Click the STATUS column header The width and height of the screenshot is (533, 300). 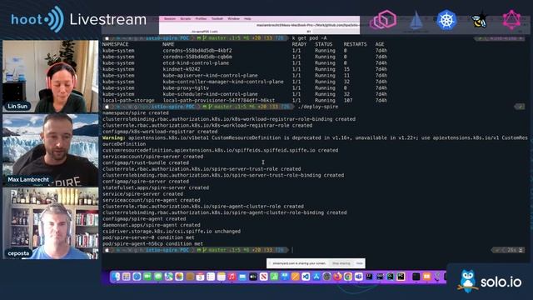click(x=324, y=44)
